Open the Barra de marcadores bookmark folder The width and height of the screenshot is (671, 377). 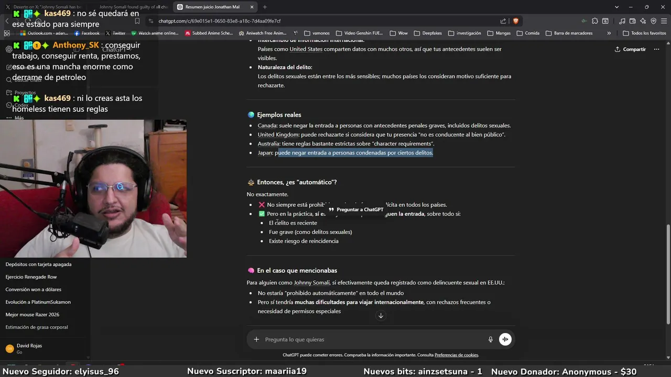click(x=569, y=33)
